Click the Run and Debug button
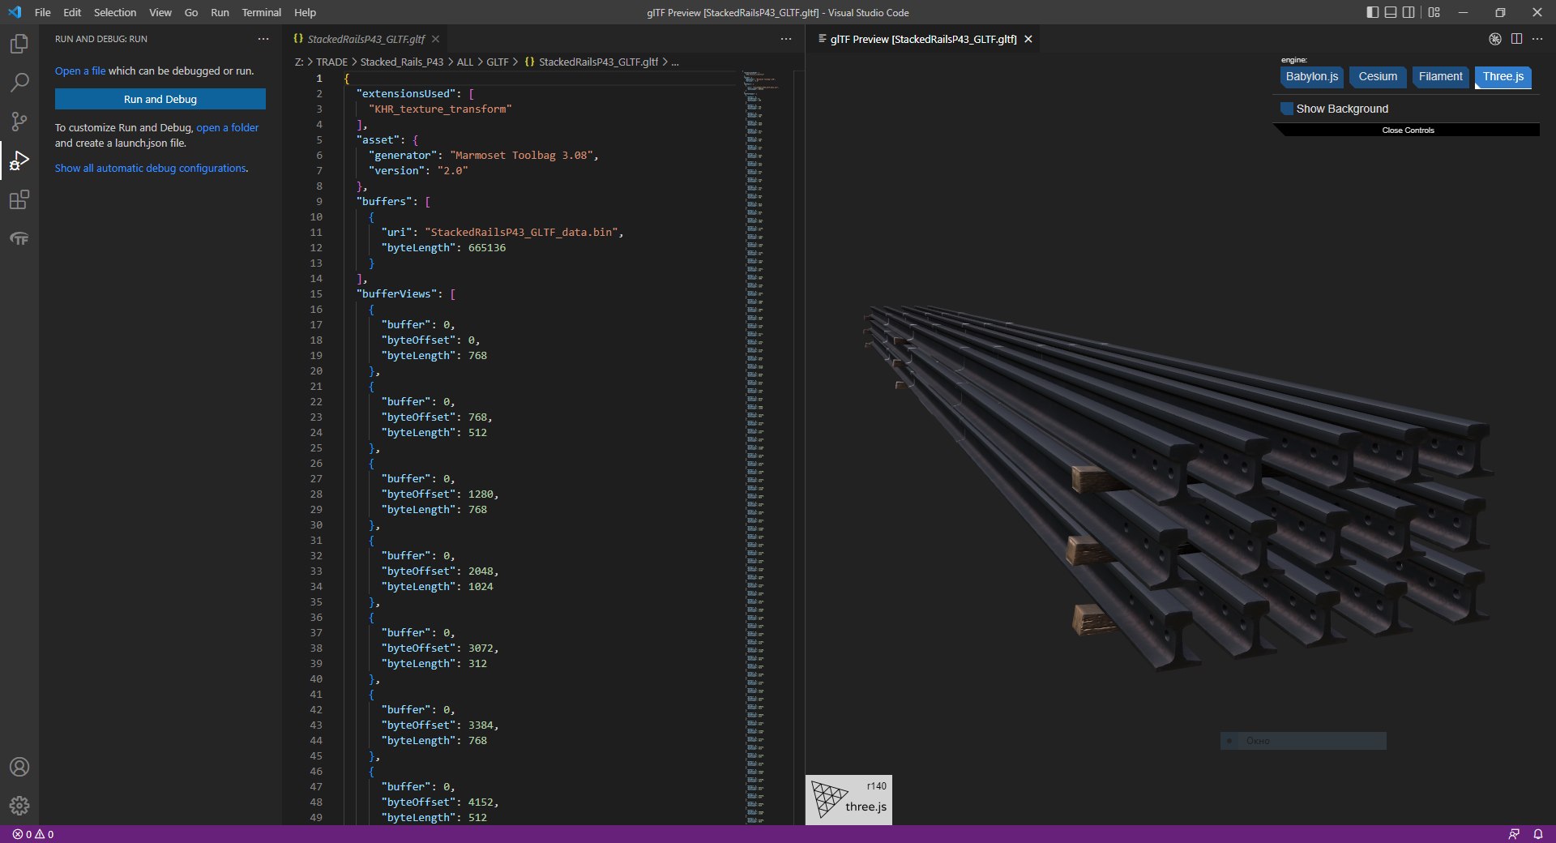Screen dimensions: 1556x843 click(x=160, y=99)
